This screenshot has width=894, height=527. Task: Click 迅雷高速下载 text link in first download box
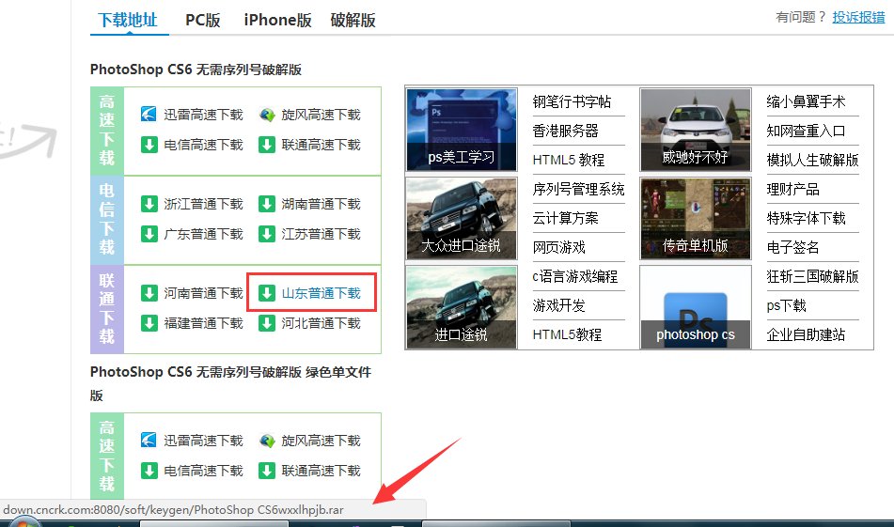pyautogui.click(x=204, y=115)
